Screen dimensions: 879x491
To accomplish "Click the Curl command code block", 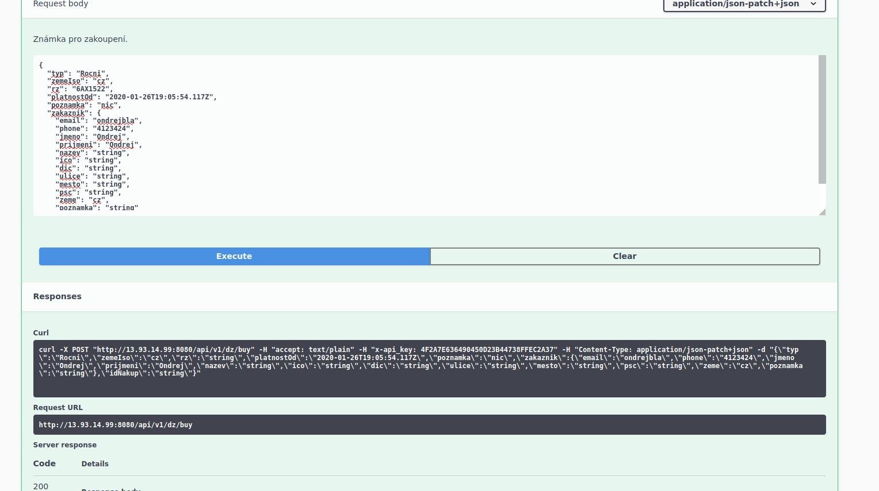I will [429, 369].
